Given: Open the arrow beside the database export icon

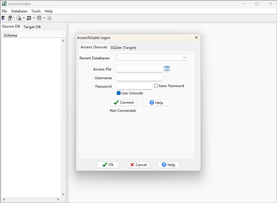Looking at the screenshot, I should pos(24,18).
